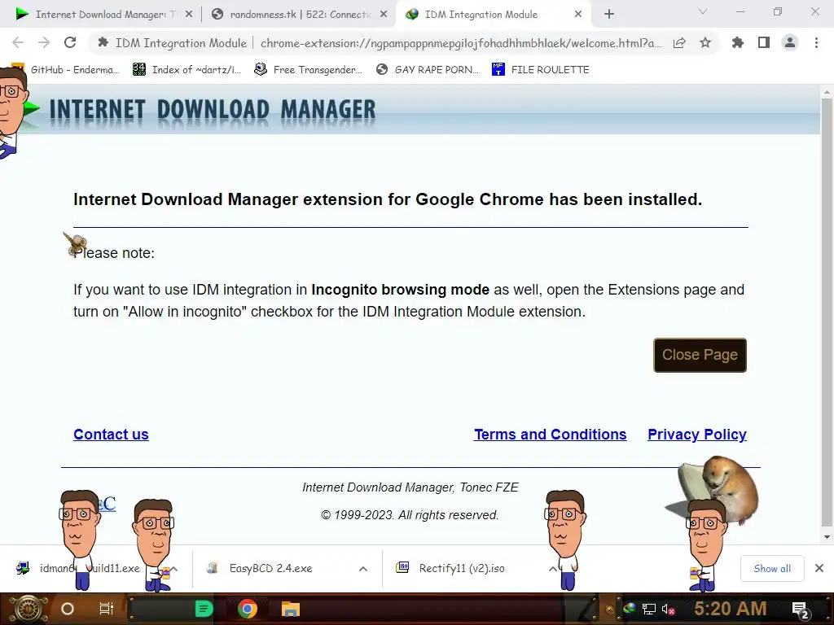
Task: Open Task View on taskbar
Action: 107,609
